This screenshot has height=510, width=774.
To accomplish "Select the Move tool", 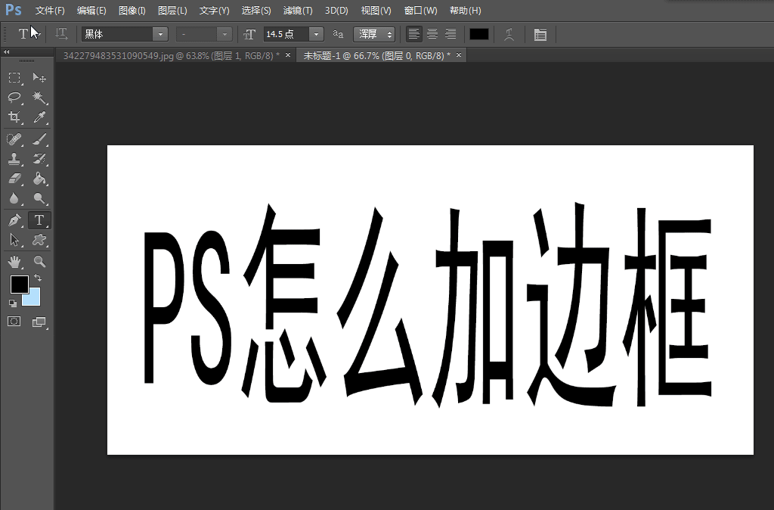I will (x=39, y=77).
